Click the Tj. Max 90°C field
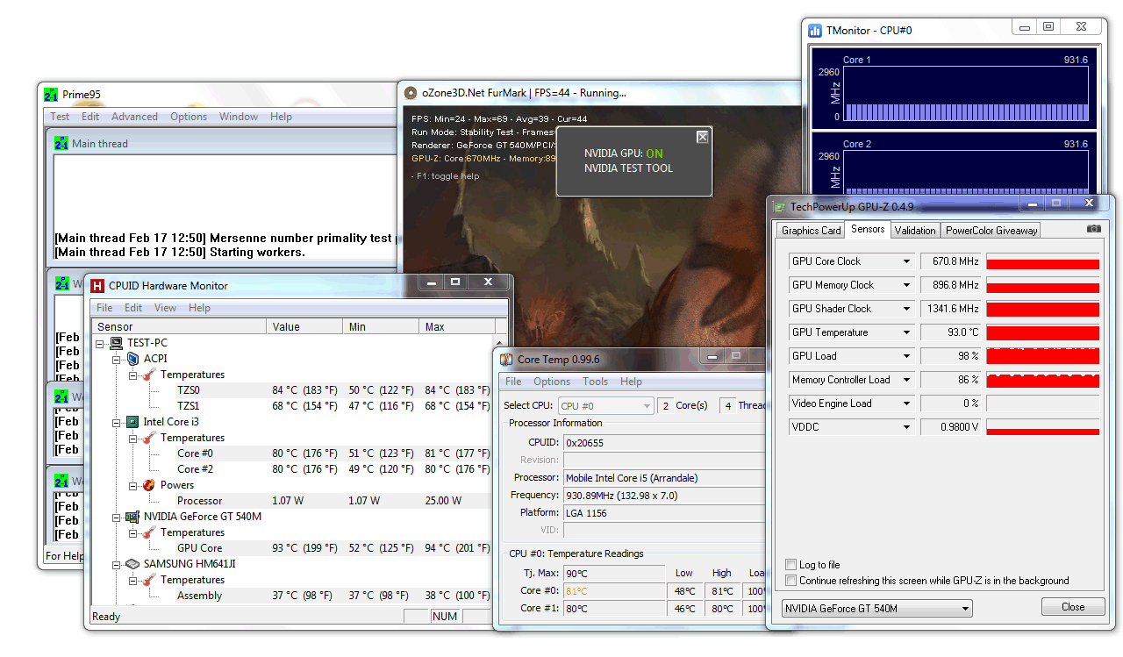This screenshot has width=1123, height=657. 614,574
